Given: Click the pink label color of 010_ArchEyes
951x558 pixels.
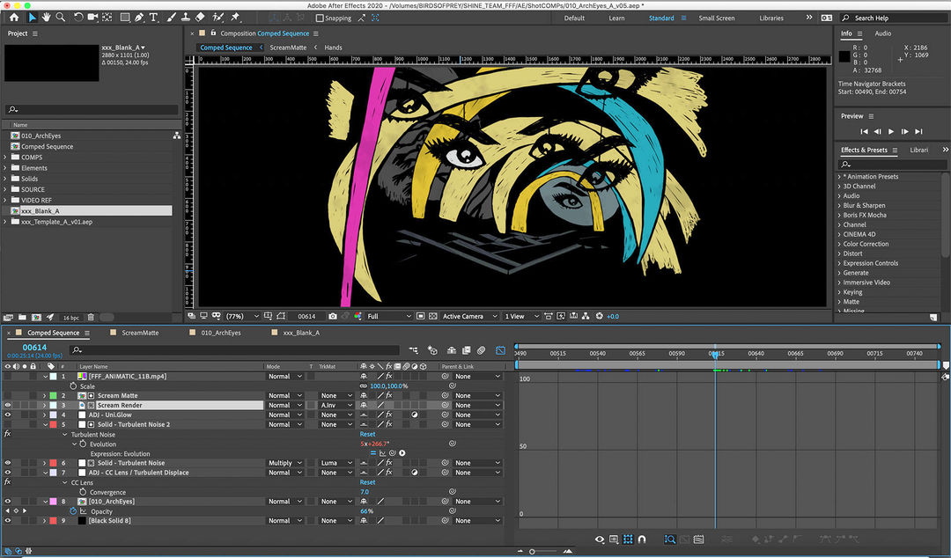Looking at the screenshot, I should 53,502.
